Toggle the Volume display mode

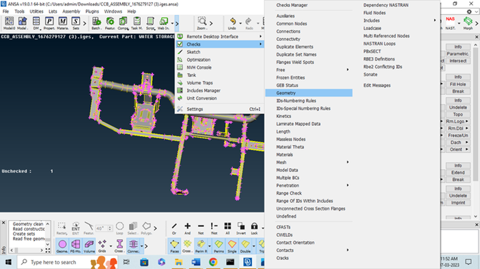tap(89, 246)
